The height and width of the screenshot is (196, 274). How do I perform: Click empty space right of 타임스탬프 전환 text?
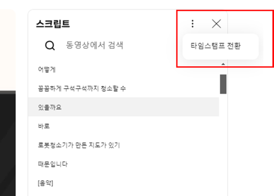click(x=249, y=46)
